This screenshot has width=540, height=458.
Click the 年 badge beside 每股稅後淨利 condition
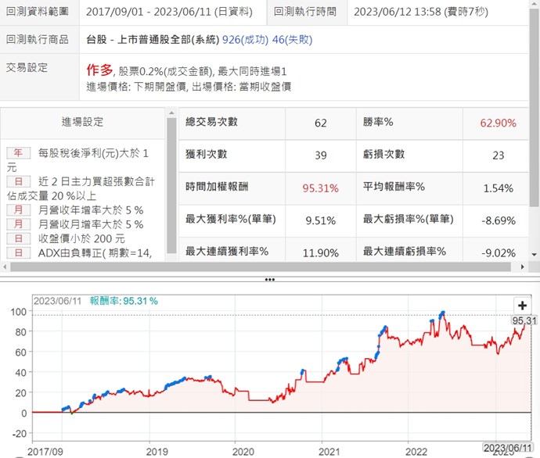(16, 153)
